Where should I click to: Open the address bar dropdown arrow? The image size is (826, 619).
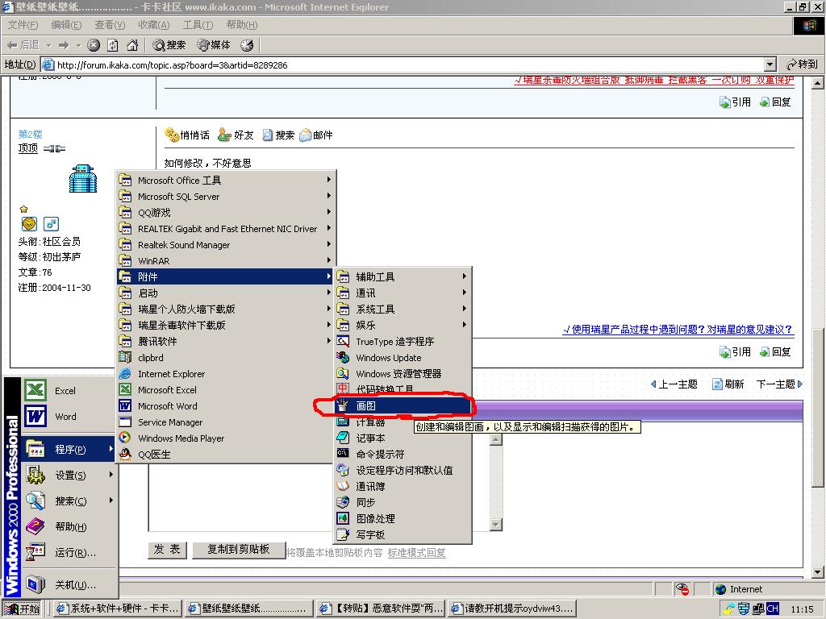click(x=770, y=64)
